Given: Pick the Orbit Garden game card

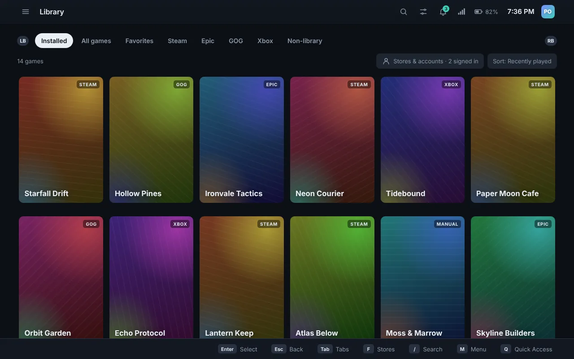Looking at the screenshot, I should pos(61,277).
